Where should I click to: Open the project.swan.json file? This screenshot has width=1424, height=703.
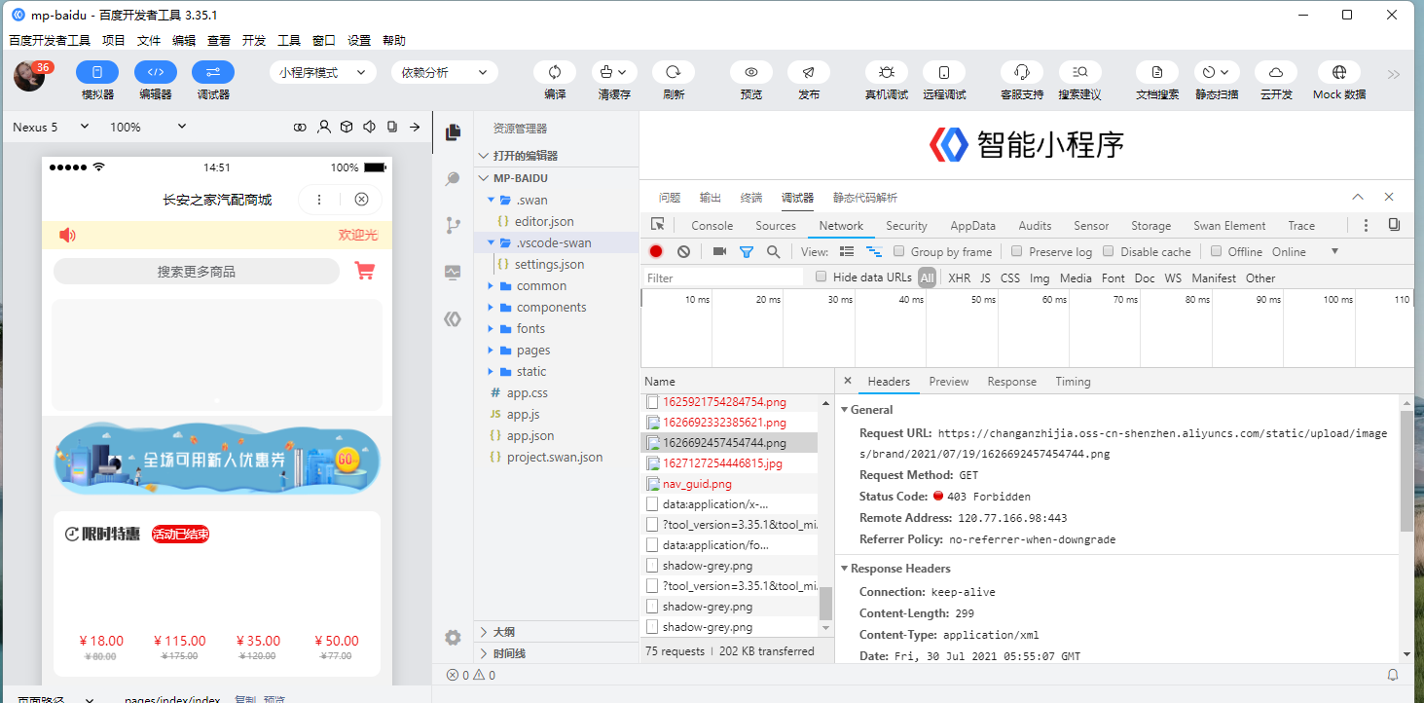[x=556, y=457]
